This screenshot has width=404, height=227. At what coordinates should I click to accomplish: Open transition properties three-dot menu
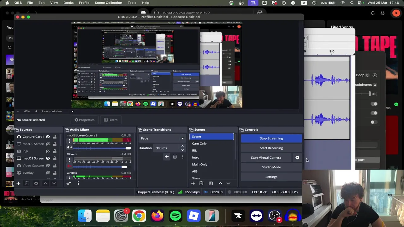pos(182,157)
